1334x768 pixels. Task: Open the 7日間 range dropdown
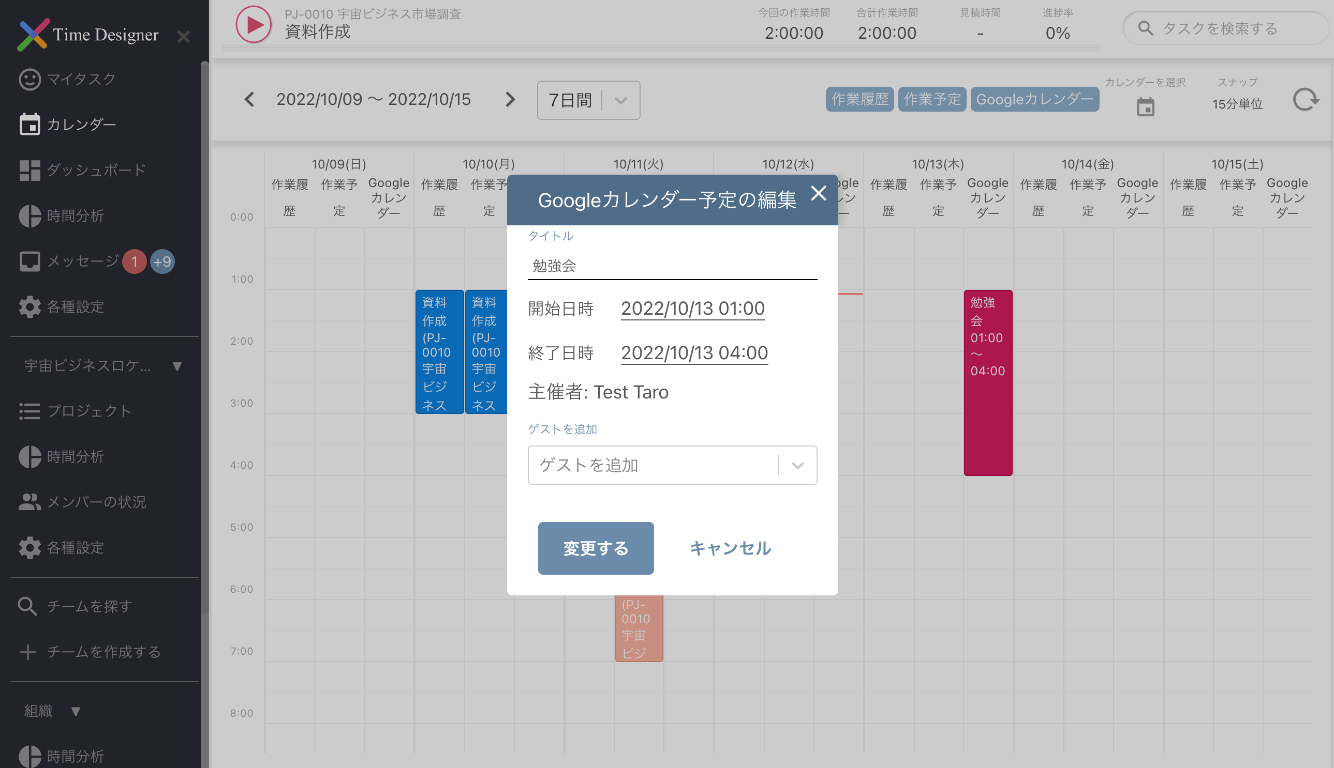click(x=588, y=100)
